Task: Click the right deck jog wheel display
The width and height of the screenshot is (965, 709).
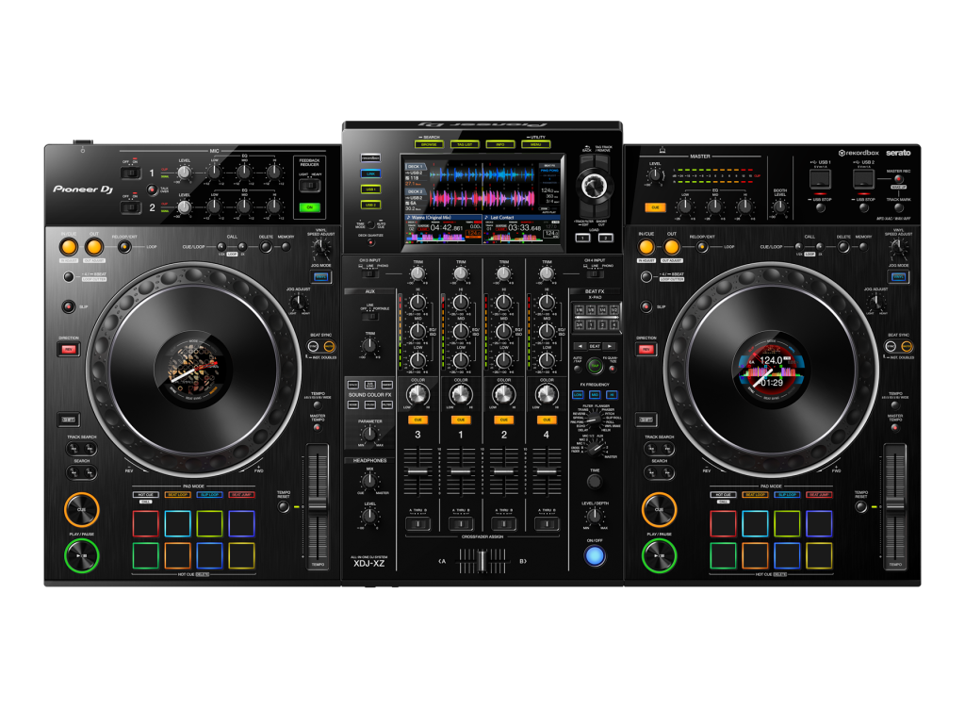Action: pyautogui.click(x=771, y=370)
